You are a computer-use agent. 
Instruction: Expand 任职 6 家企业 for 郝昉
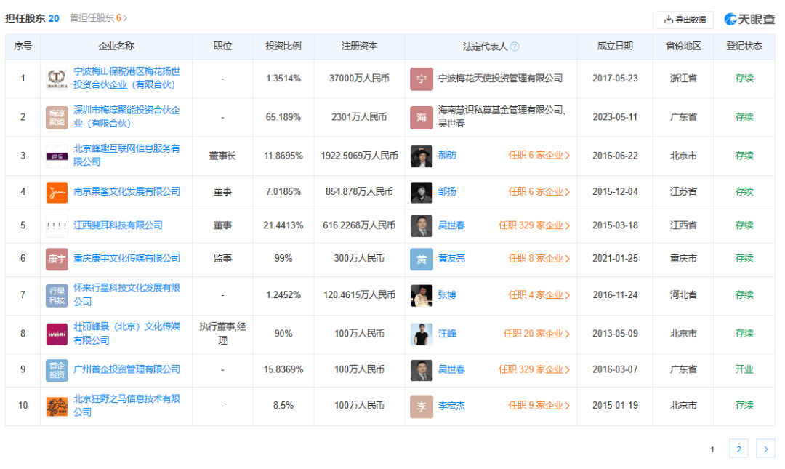[x=539, y=156]
